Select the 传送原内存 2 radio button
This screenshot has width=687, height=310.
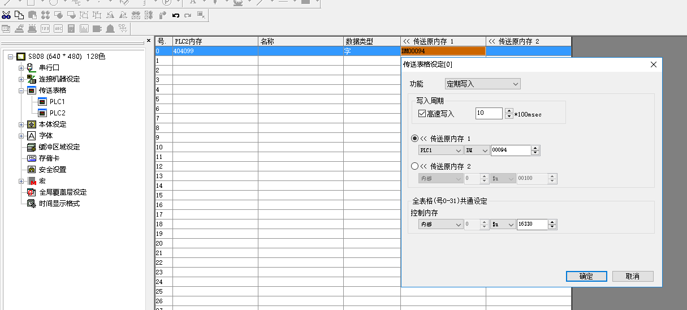click(x=415, y=166)
